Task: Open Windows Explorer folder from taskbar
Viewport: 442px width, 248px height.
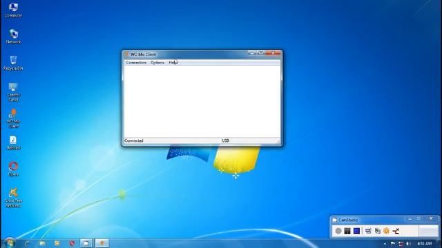Action: coord(42,243)
